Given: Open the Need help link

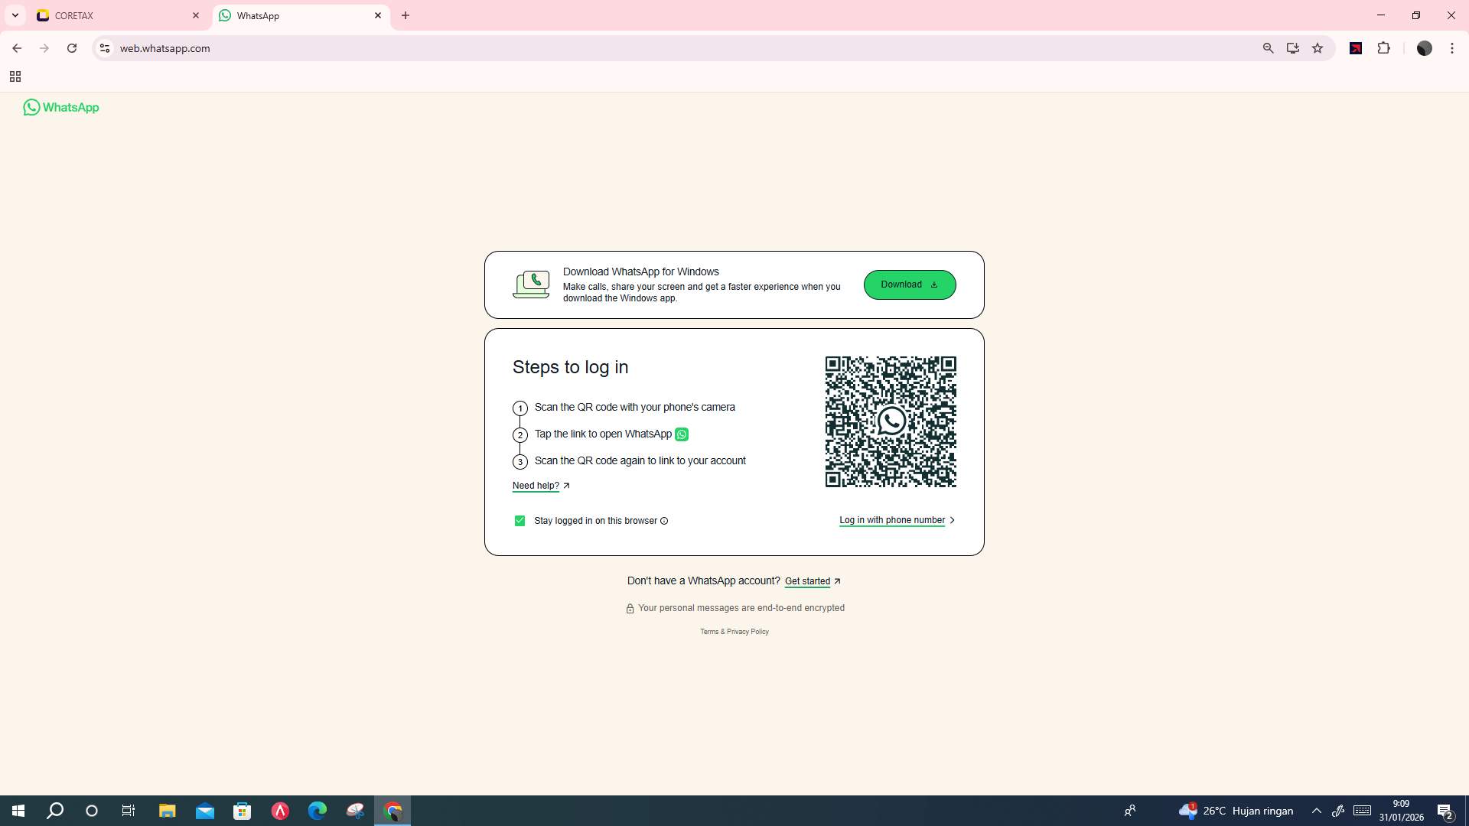Looking at the screenshot, I should pos(536,486).
